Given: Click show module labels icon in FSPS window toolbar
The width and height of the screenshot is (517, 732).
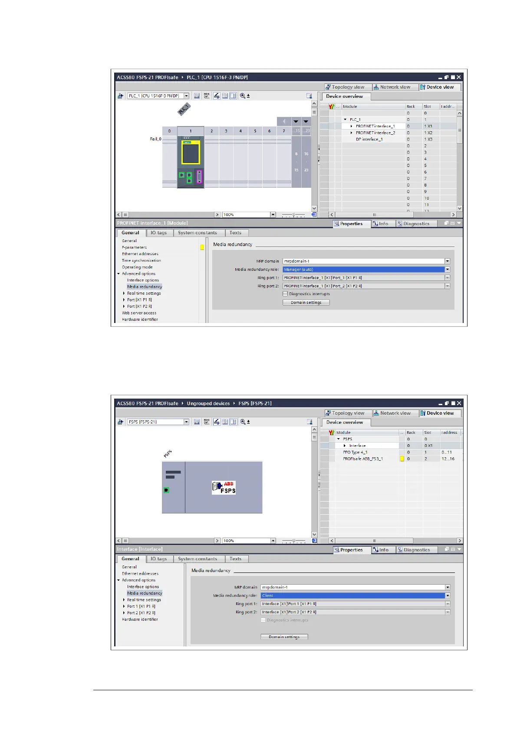Looking at the screenshot, I should pyautogui.click(x=197, y=422).
